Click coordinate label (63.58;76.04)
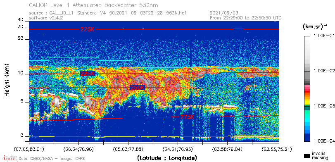Viewport: 335px width, 162px height. point(227,149)
